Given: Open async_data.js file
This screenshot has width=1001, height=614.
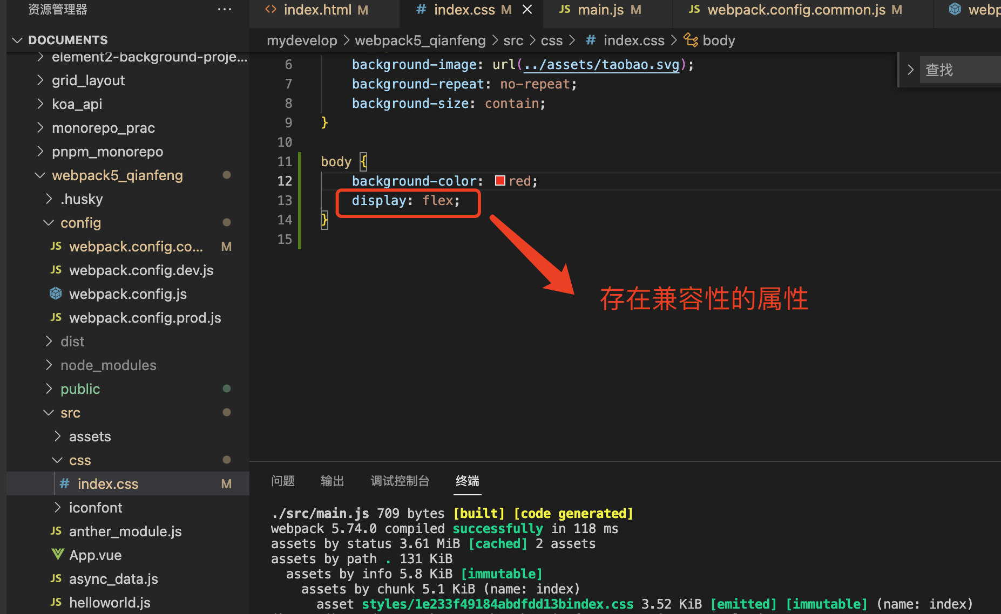Looking at the screenshot, I should [x=113, y=579].
